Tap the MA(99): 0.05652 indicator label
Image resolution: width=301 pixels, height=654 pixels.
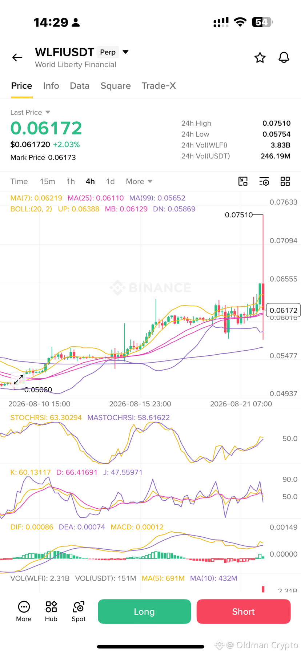(157, 198)
